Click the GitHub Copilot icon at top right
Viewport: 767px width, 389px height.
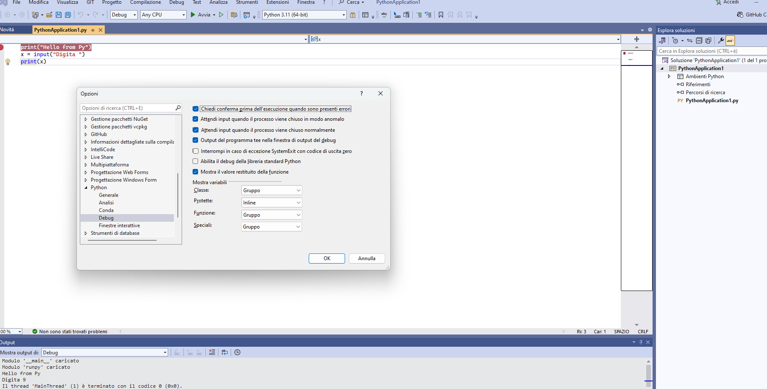point(740,14)
